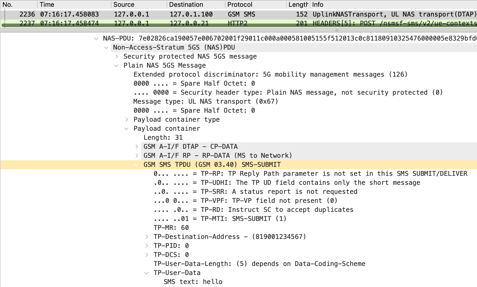The height and width of the screenshot is (287, 477).
Task: Sort packets by the Time column
Action: (x=47, y=5)
